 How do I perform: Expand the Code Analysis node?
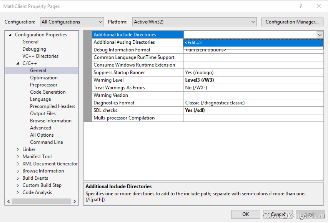18,193
